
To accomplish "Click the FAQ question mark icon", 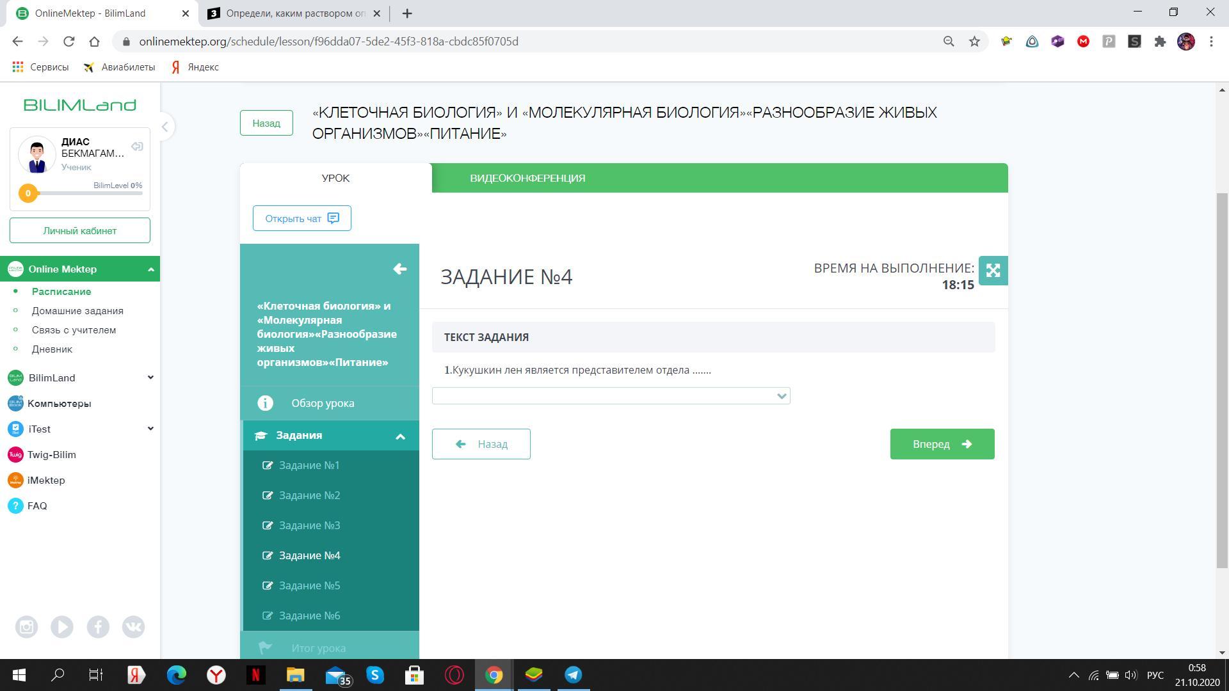I will (x=15, y=506).
